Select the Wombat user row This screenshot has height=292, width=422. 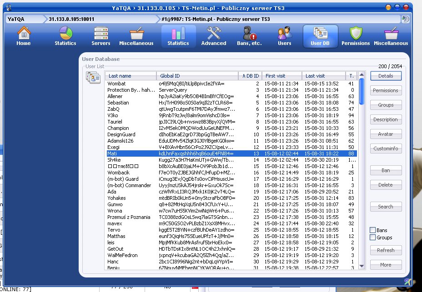[x=232, y=84]
